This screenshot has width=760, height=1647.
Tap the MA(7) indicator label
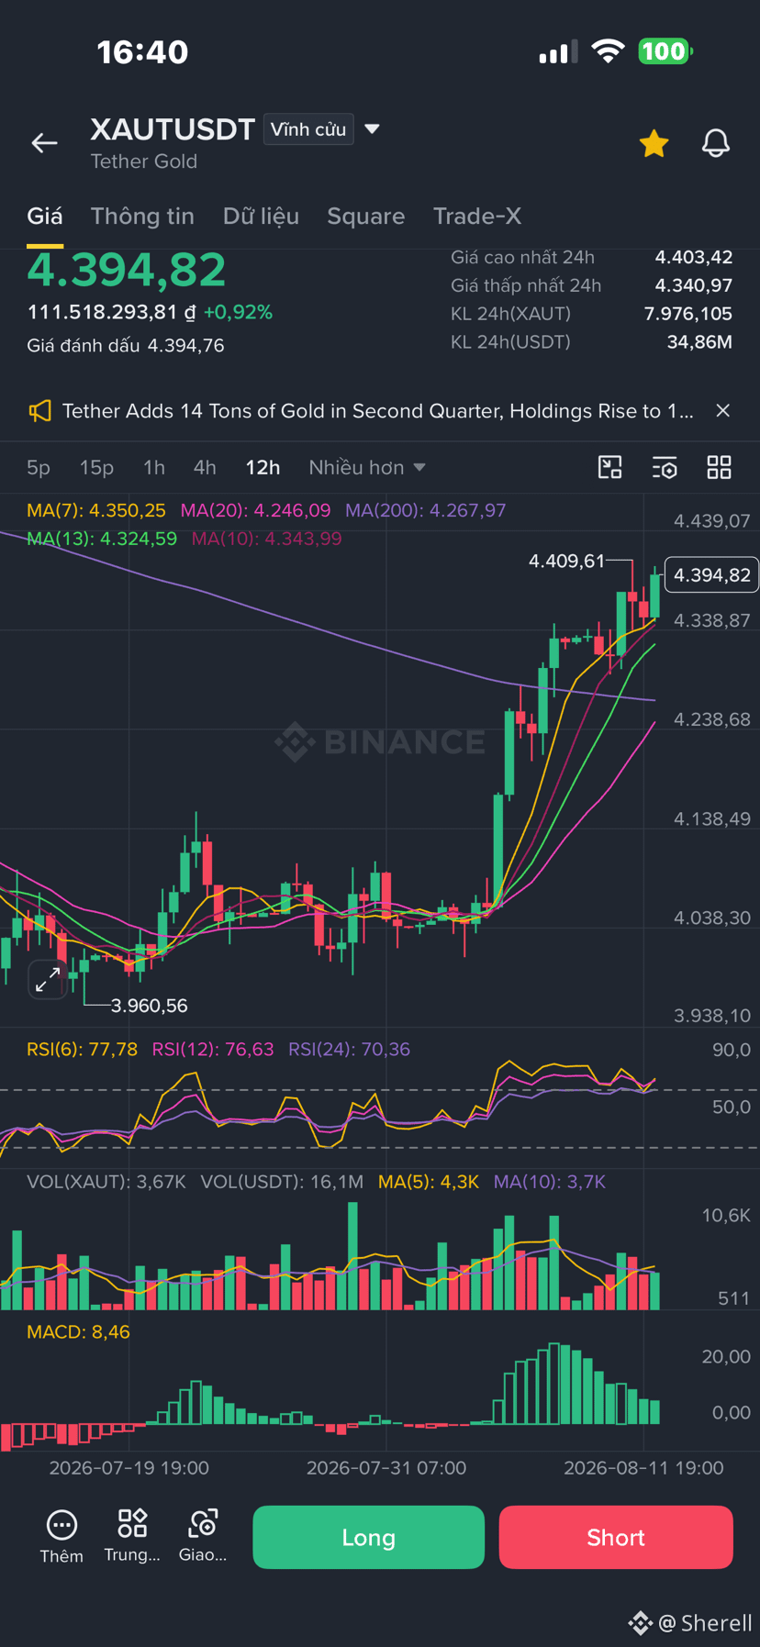[96, 510]
